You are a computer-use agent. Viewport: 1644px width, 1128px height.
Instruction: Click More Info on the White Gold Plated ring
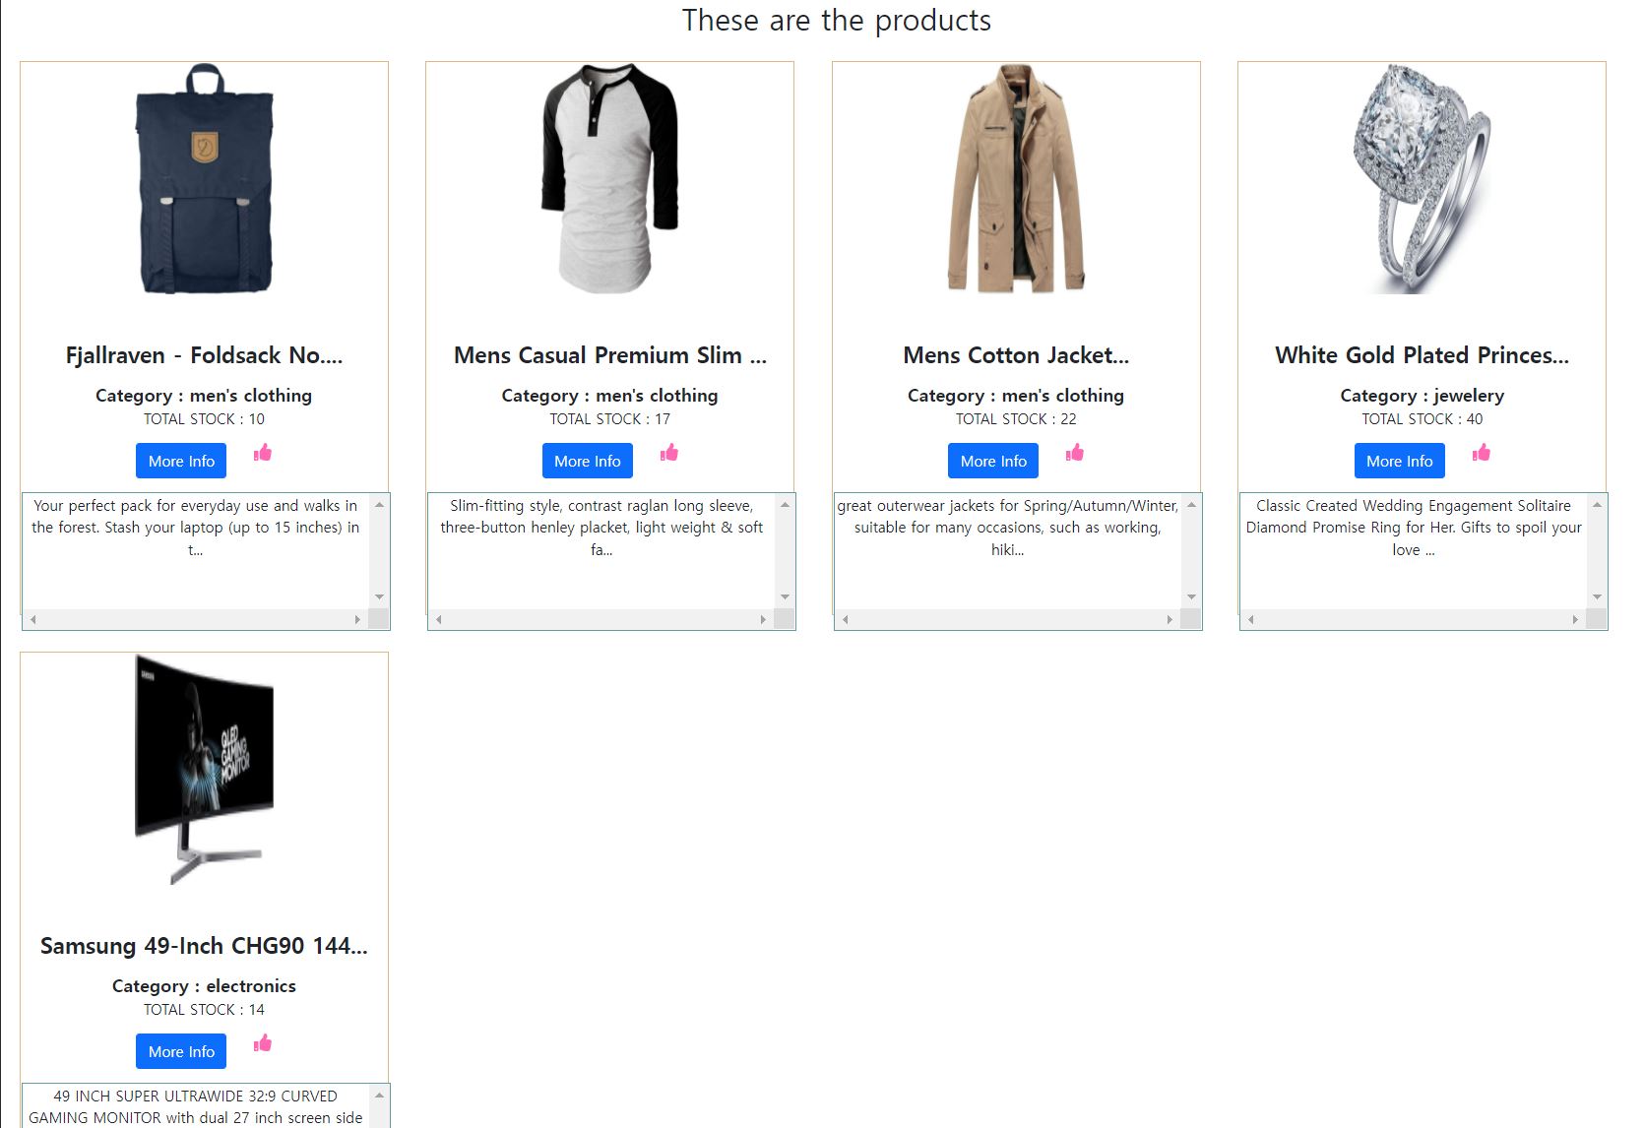(x=1399, y=461)
